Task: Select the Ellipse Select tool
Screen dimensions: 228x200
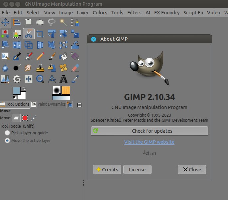Action: pyautogui.click(x=40, y=22)
